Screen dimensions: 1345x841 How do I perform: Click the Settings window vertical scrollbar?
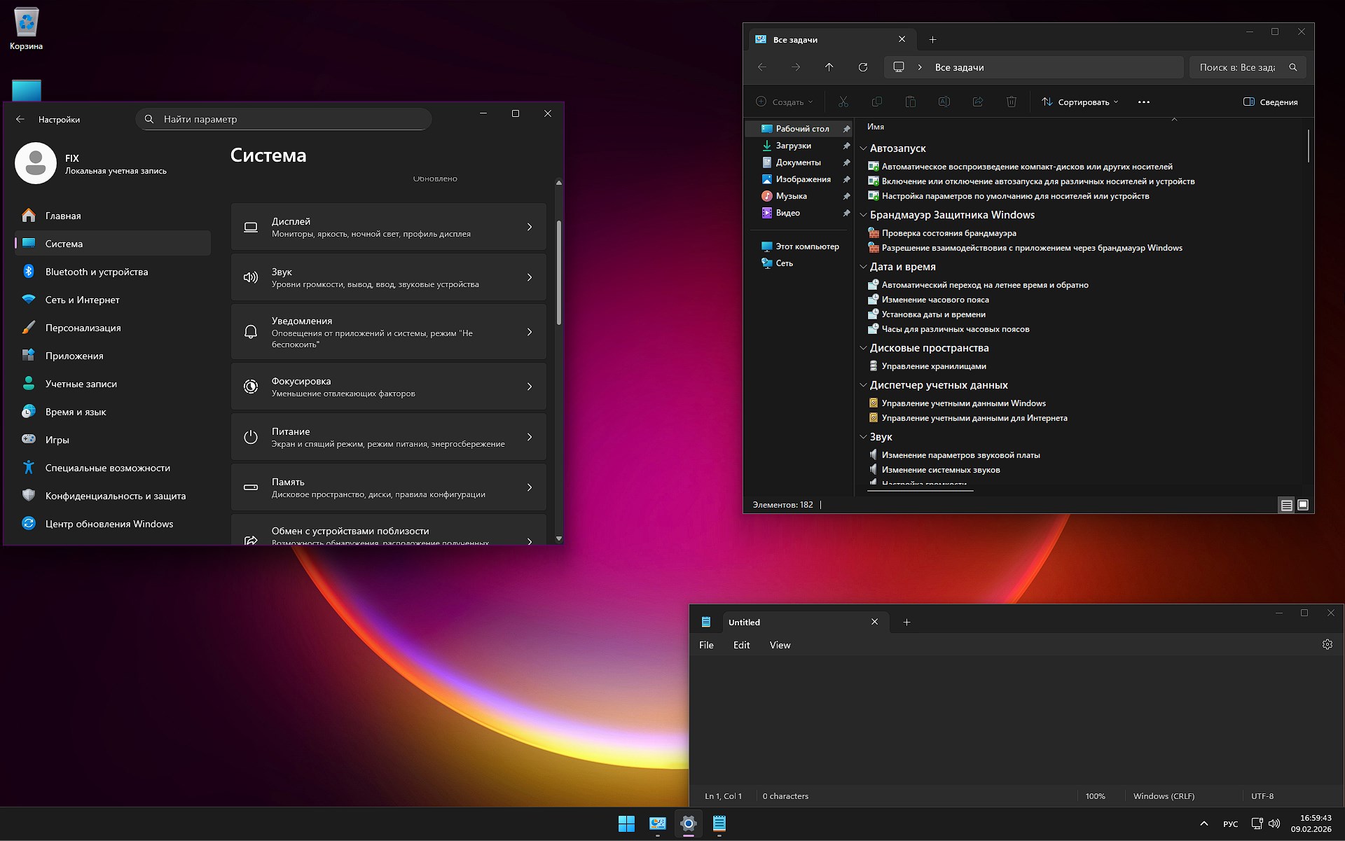[x=558, y=273]
